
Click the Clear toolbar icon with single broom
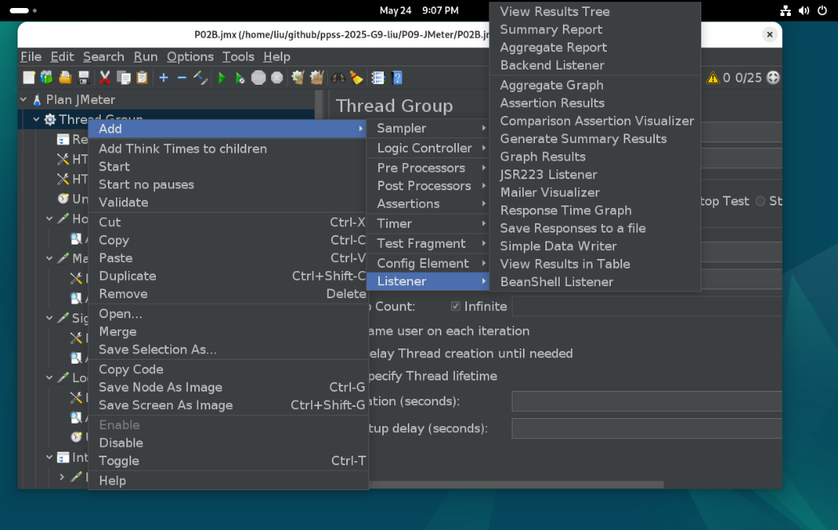point(297,78)
